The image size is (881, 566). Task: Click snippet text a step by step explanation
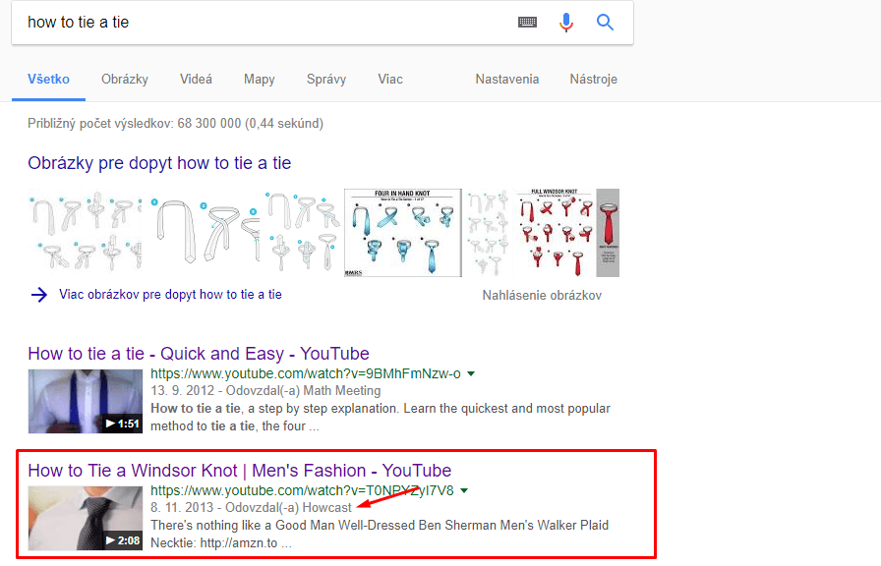pyautogui.click(x=322, y=409)
